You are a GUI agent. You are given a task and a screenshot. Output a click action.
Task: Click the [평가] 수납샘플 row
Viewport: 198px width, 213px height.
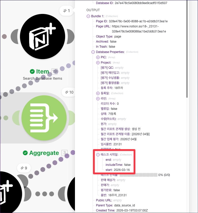point(115,78)
